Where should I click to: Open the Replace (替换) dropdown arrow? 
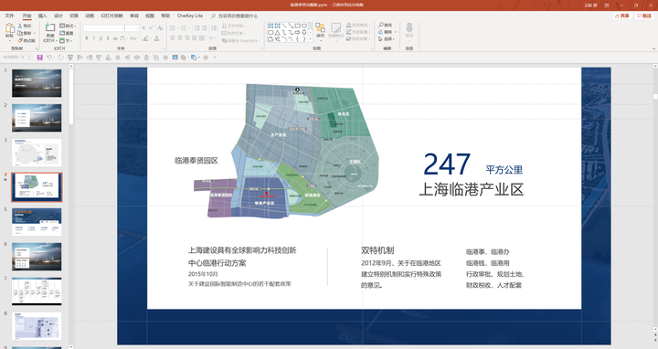click(396, 32)
